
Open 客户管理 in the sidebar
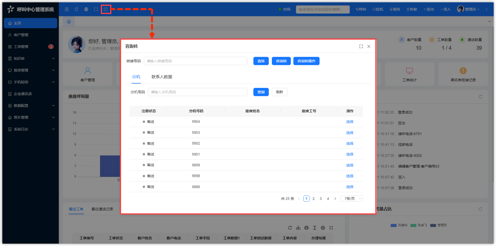[21, 35]
